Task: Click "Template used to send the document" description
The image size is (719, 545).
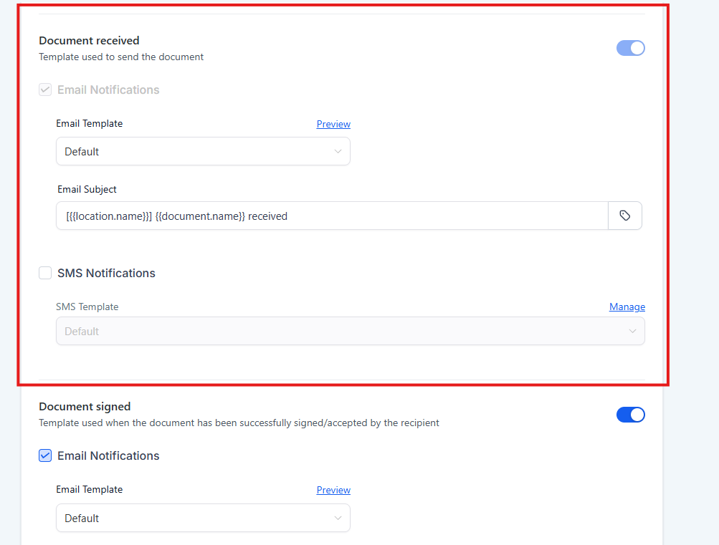Action: 121,57
